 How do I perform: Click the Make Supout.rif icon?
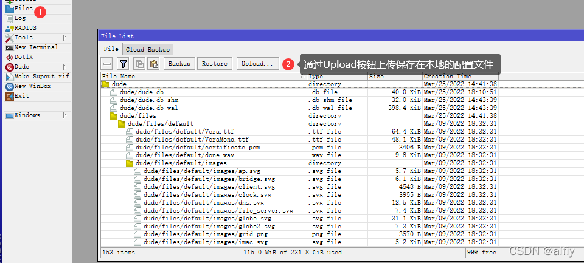(x=9, y=77)
